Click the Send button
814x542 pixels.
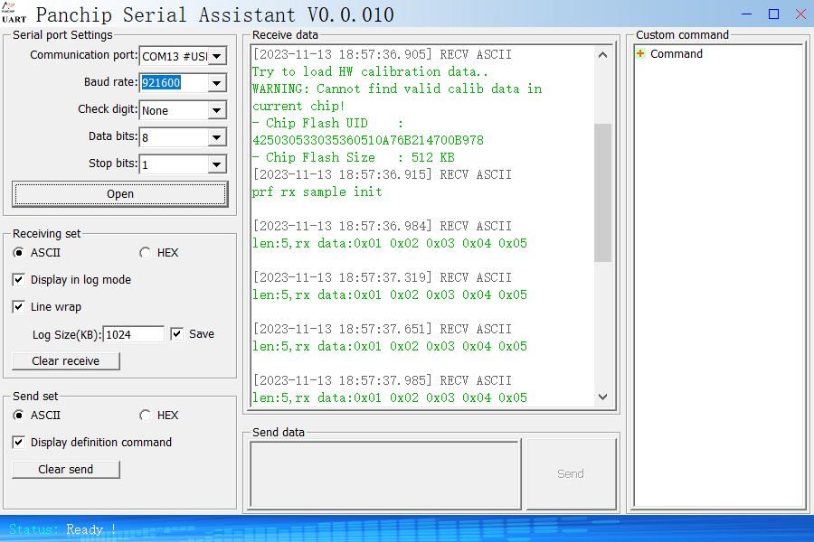pyautogui.click(x=571, y=474)
